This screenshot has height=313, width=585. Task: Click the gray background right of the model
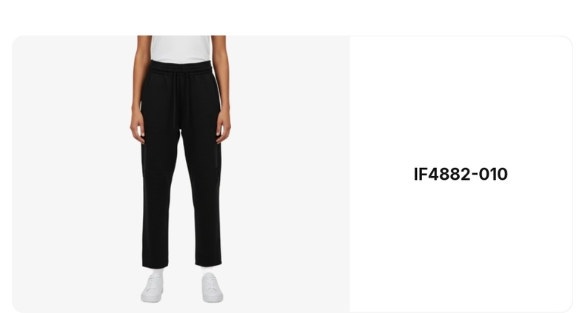290,174
